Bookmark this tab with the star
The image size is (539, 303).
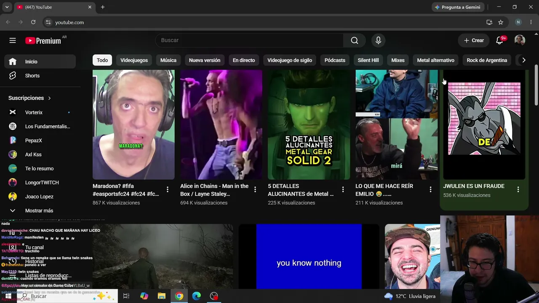coord(501,22)
